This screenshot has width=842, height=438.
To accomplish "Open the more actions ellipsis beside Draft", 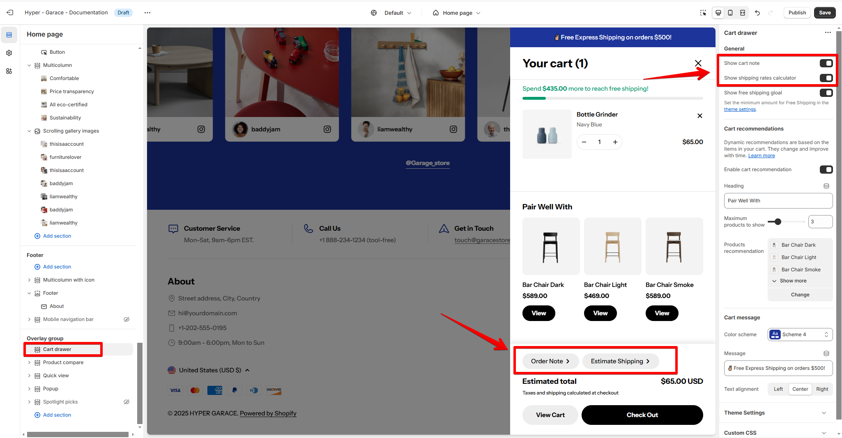I will (x=147, y=13).
